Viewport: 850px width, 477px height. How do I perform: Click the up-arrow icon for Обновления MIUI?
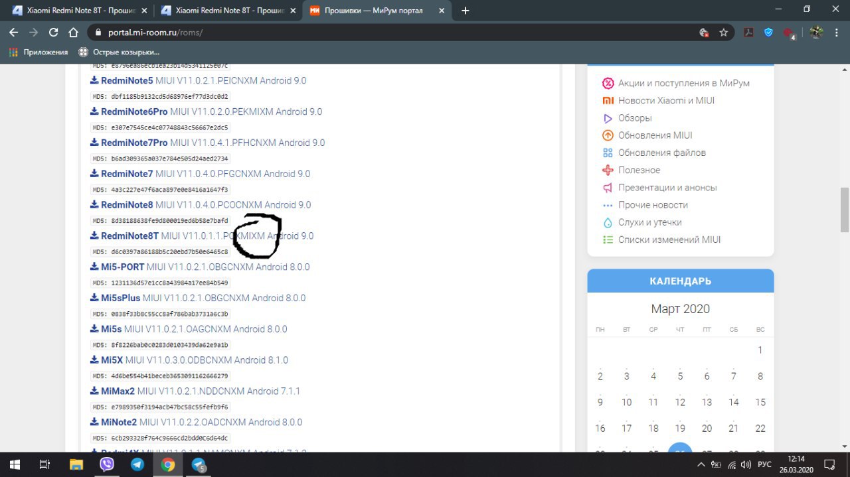pos(608,135)
